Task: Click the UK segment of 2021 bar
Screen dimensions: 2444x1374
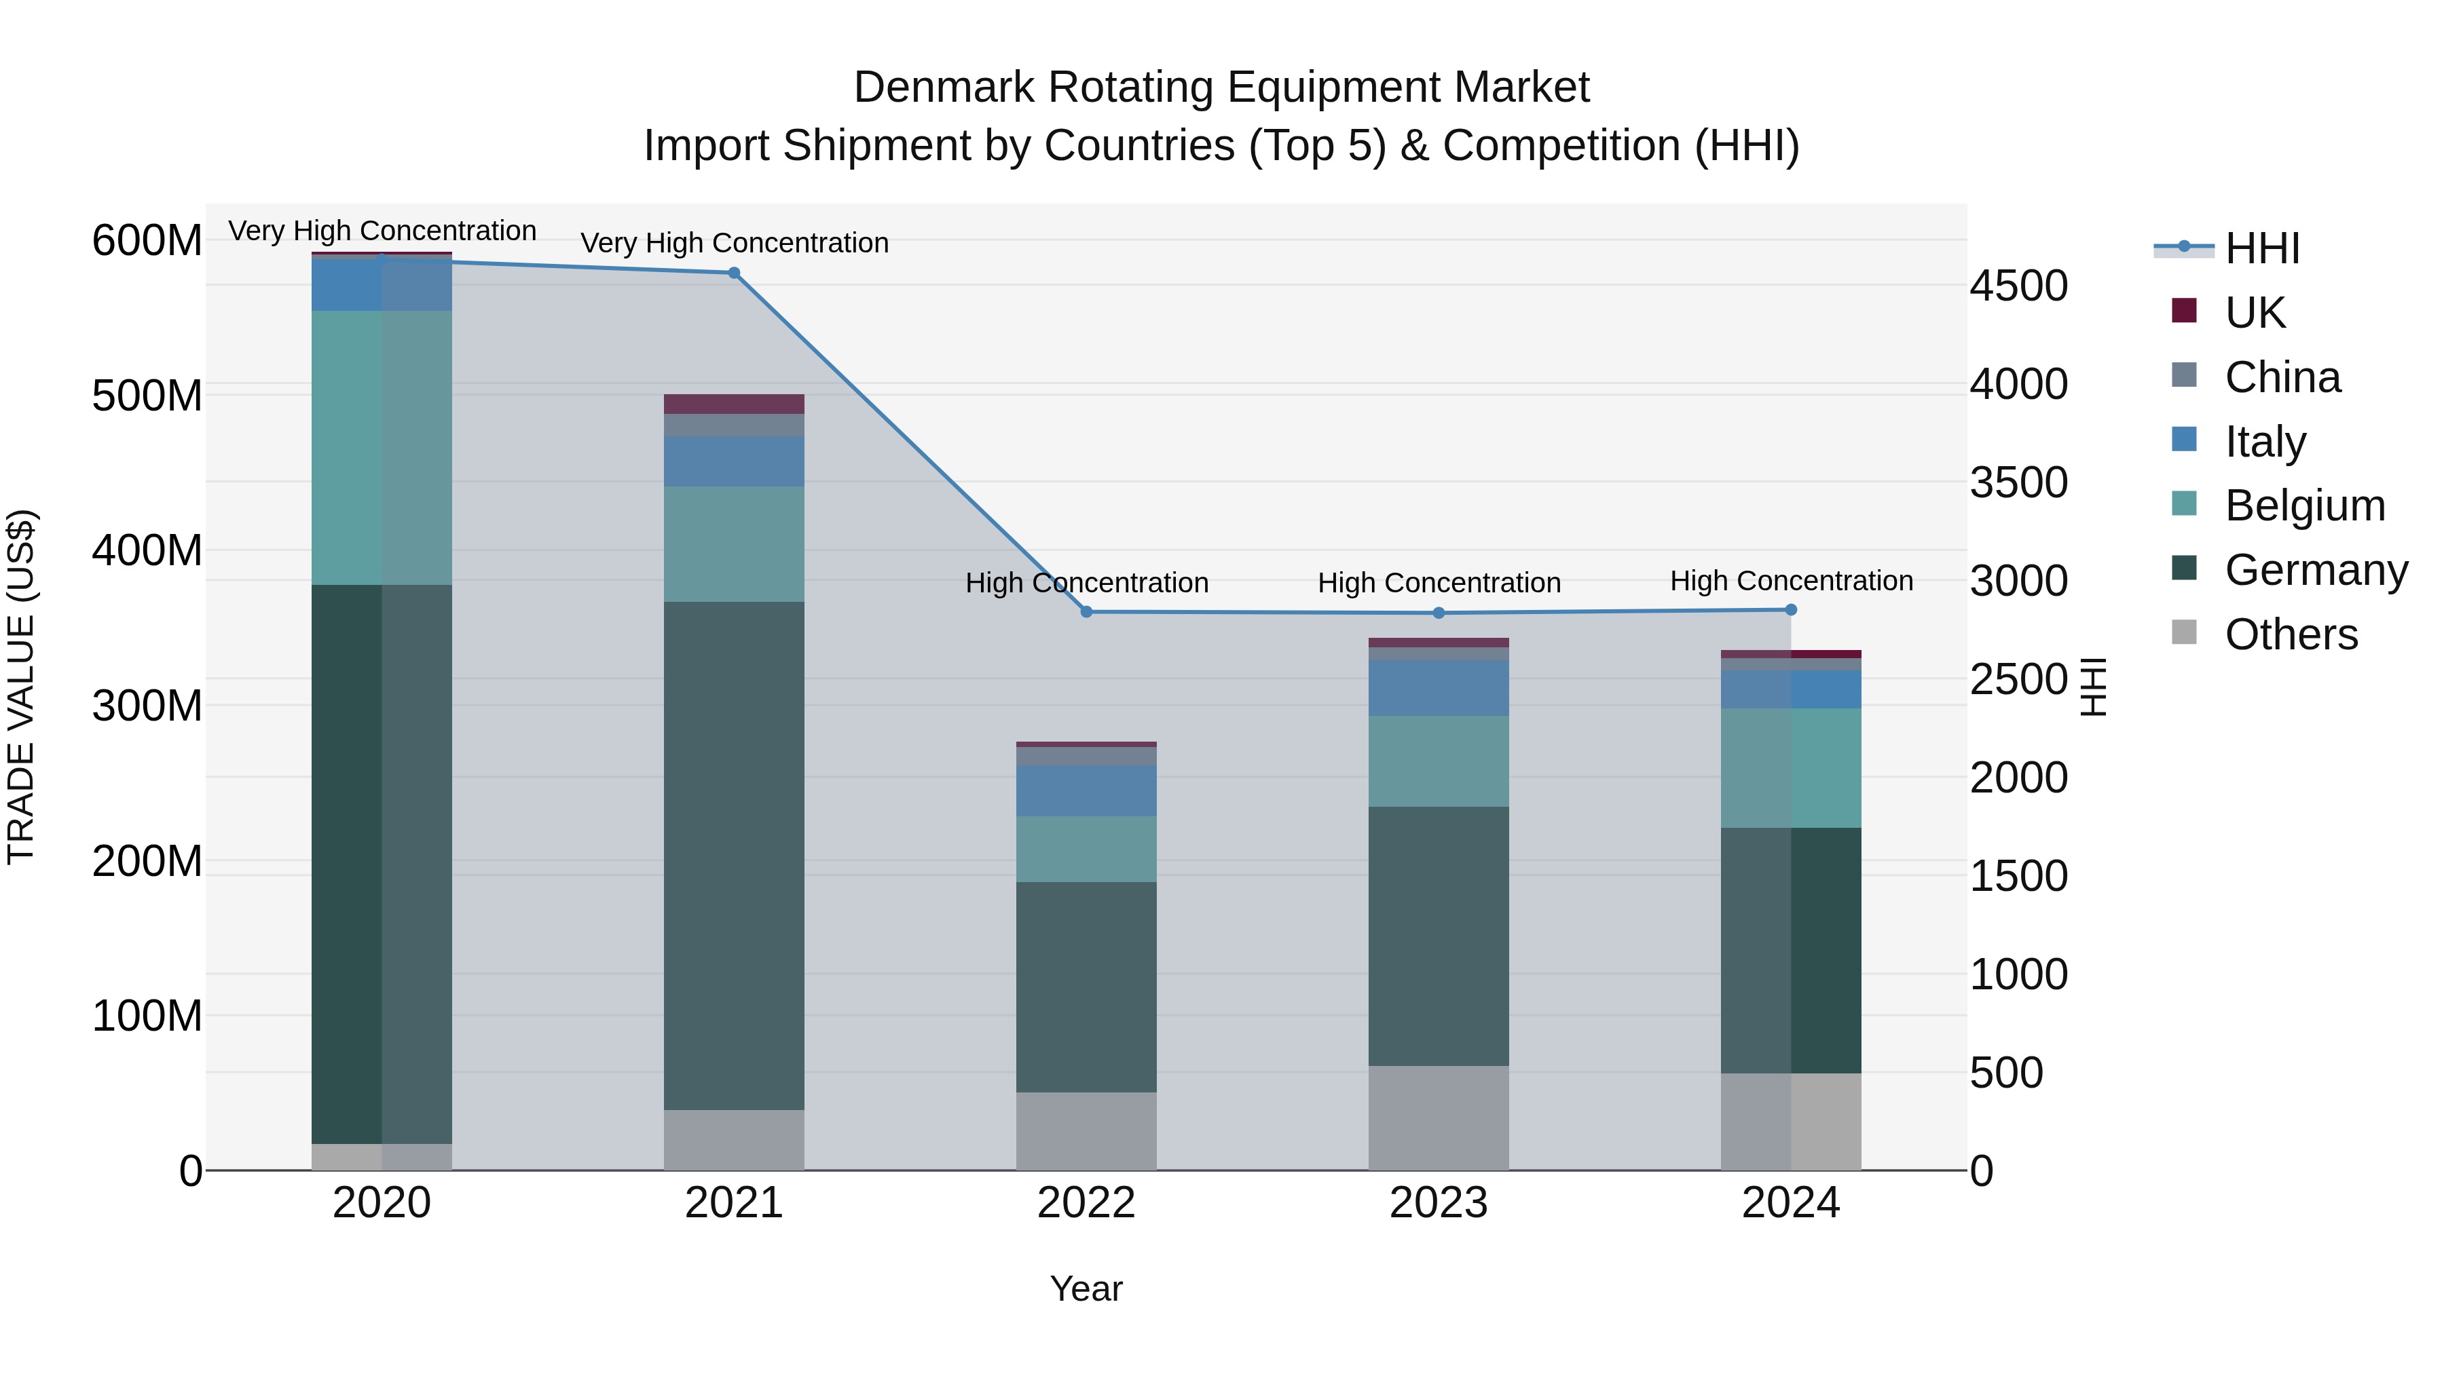Action: coord(733,404)
